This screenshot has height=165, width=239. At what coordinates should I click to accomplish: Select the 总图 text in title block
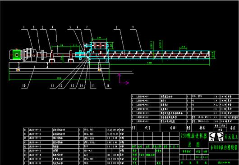(x=193, y=144)
